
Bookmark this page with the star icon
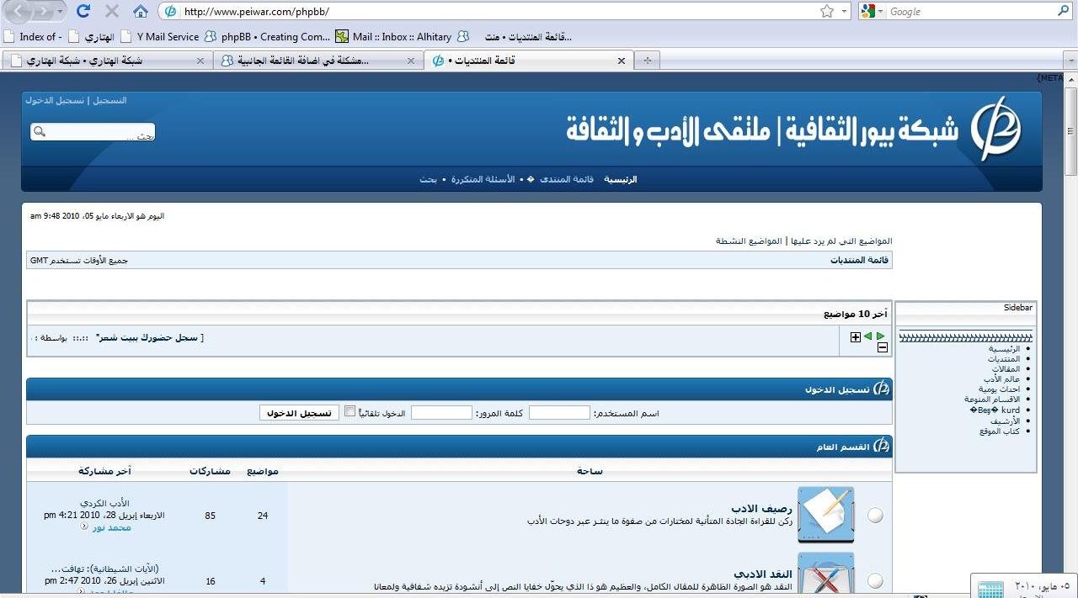point(827,11)
